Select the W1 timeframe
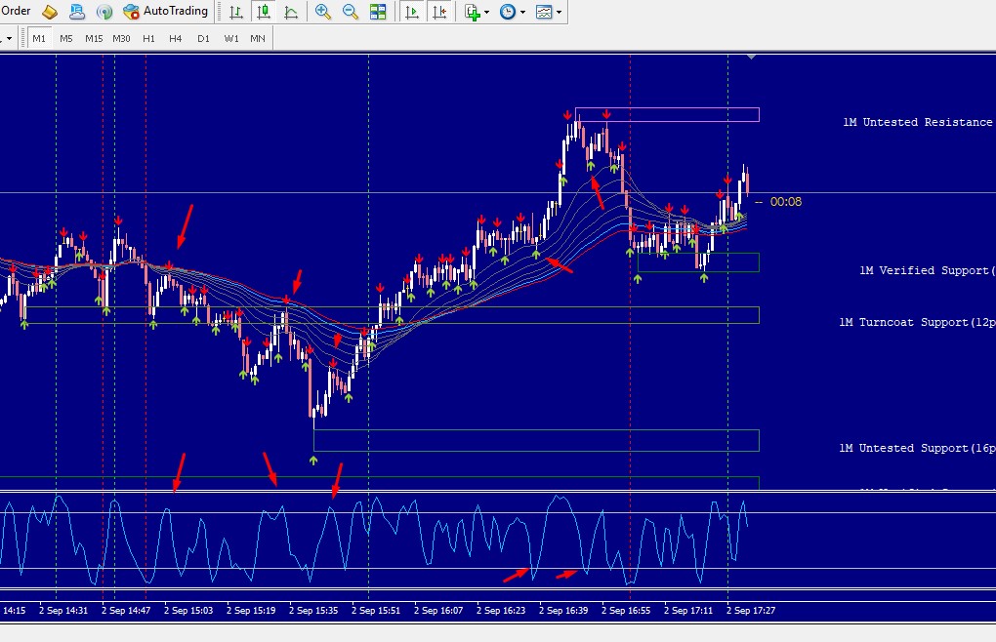The width and height of the screenshot is (996, 642). point(231,38)
